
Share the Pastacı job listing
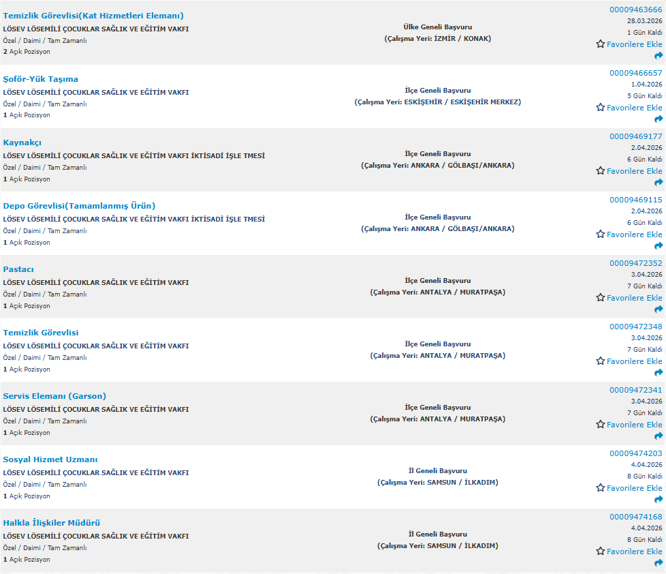[x=659, y=309]
